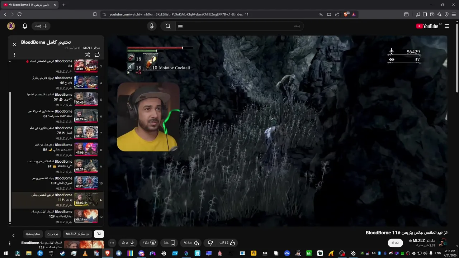Image resolution: width=459 pixels, height=258 pixels.
Task: Show more filter chips with the arrow
Action: [x=14, y=235]
